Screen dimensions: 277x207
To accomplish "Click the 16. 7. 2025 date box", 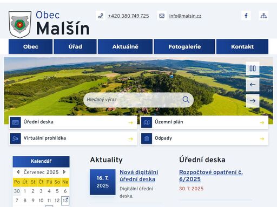I will [103, 182].
